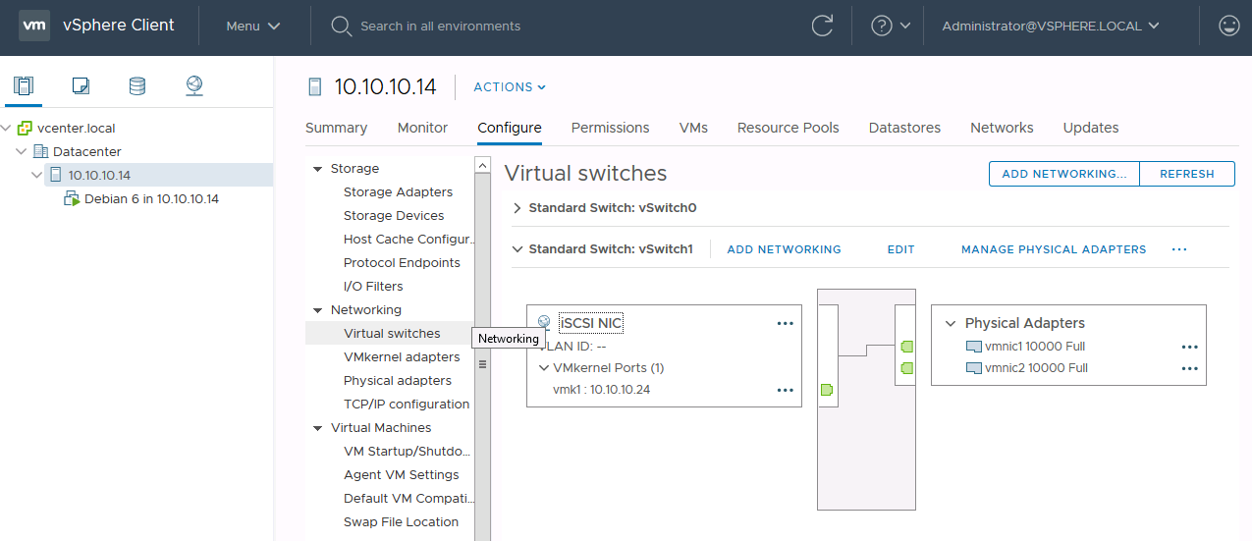
Task: Open Host Cache Configuration
Action: (x=408, y=240)
